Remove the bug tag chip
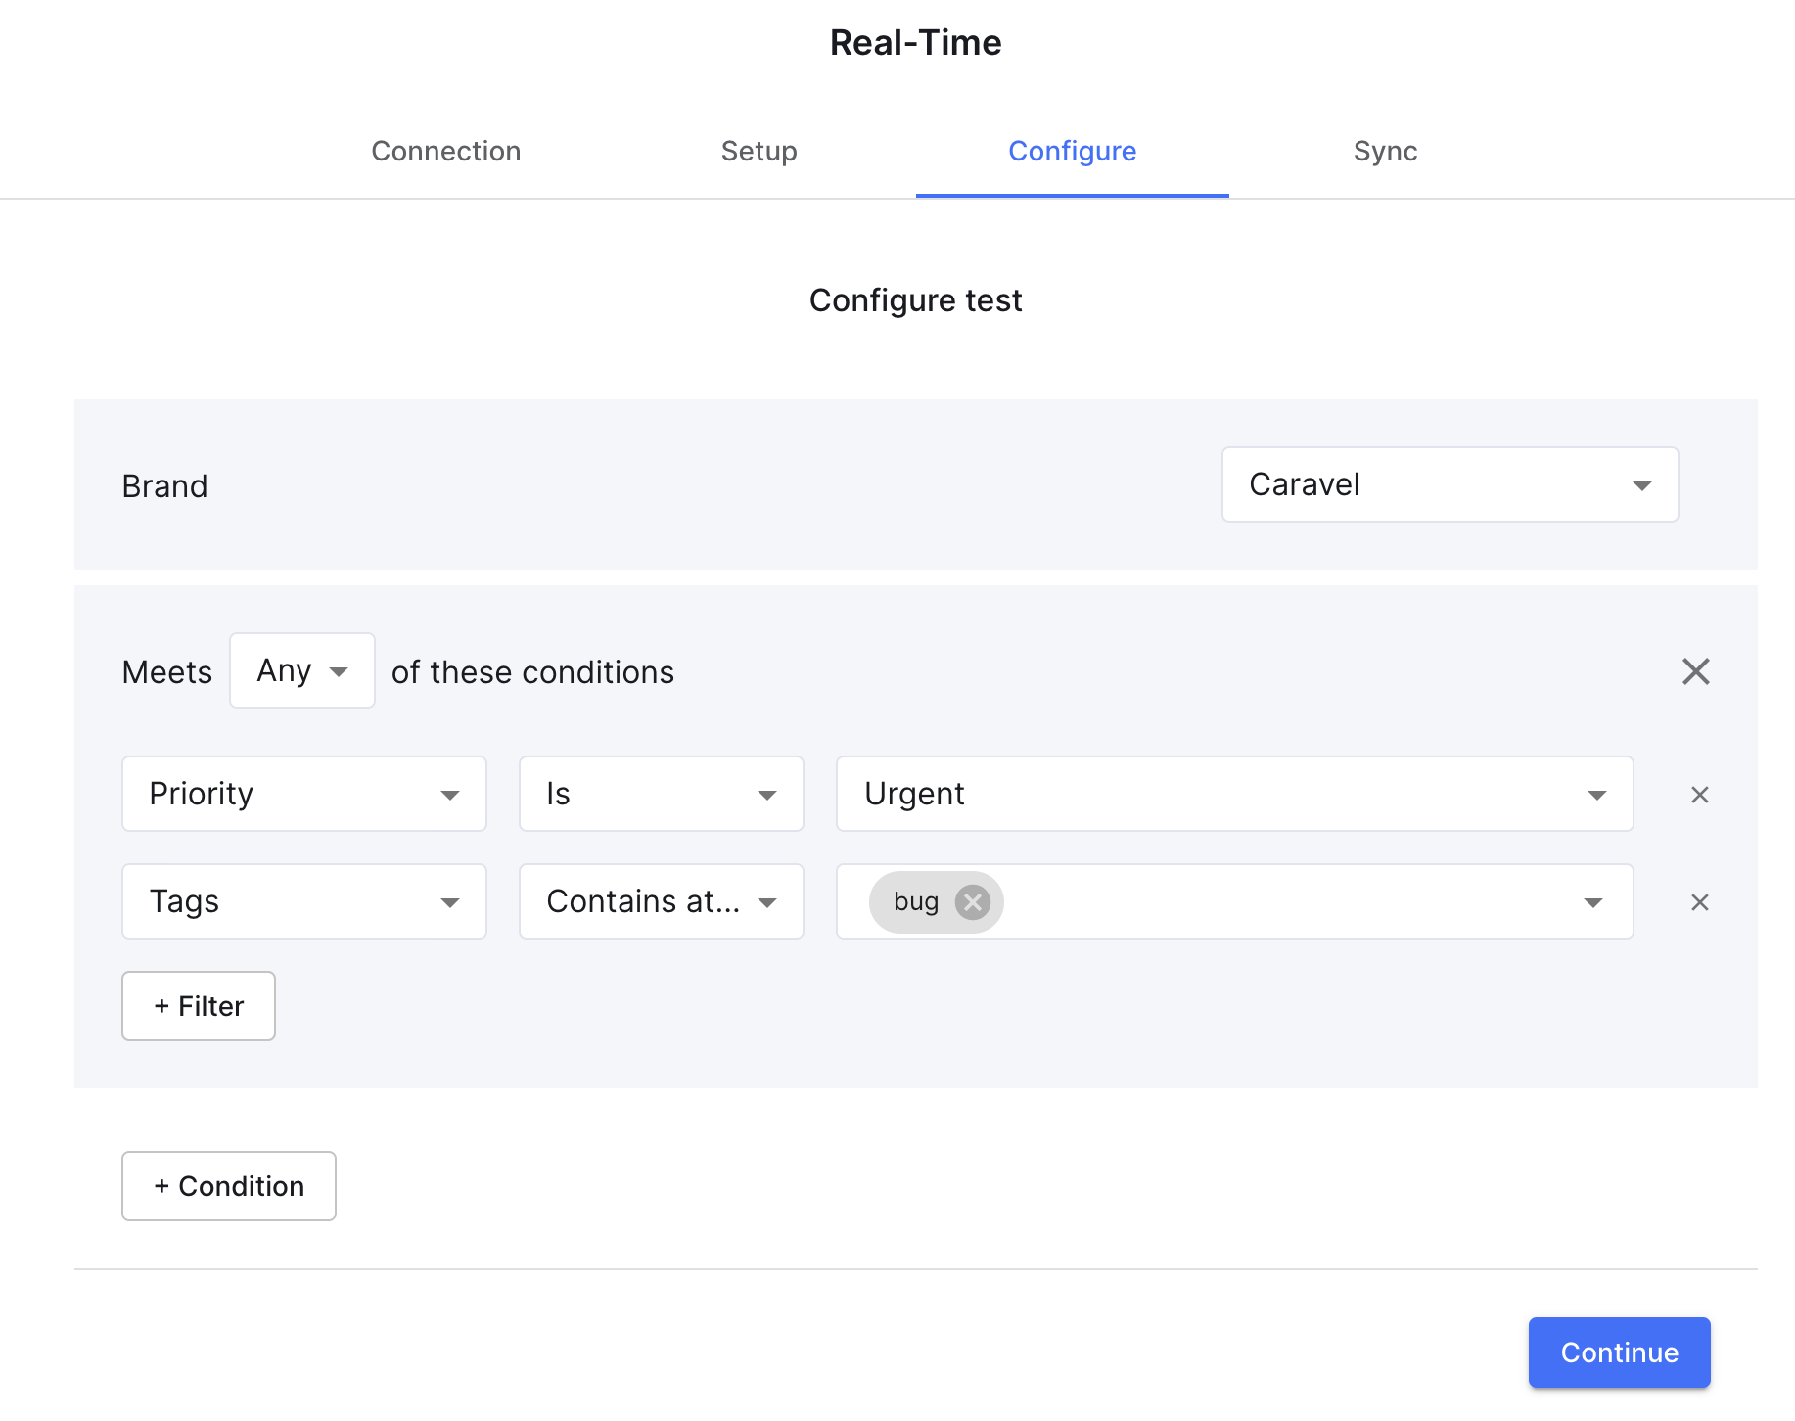The width and height of the screenshot is (1795, 1421). pyautogui.click(x=972, y=901)
